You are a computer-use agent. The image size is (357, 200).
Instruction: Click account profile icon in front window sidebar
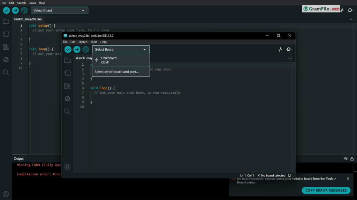tap(67, 167)
